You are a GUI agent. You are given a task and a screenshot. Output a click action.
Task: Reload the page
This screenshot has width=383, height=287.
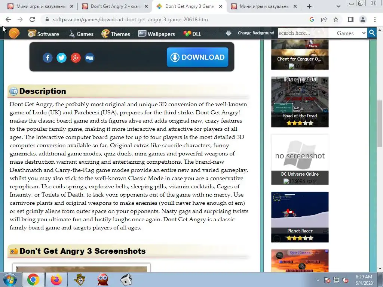tap(32, 19)
